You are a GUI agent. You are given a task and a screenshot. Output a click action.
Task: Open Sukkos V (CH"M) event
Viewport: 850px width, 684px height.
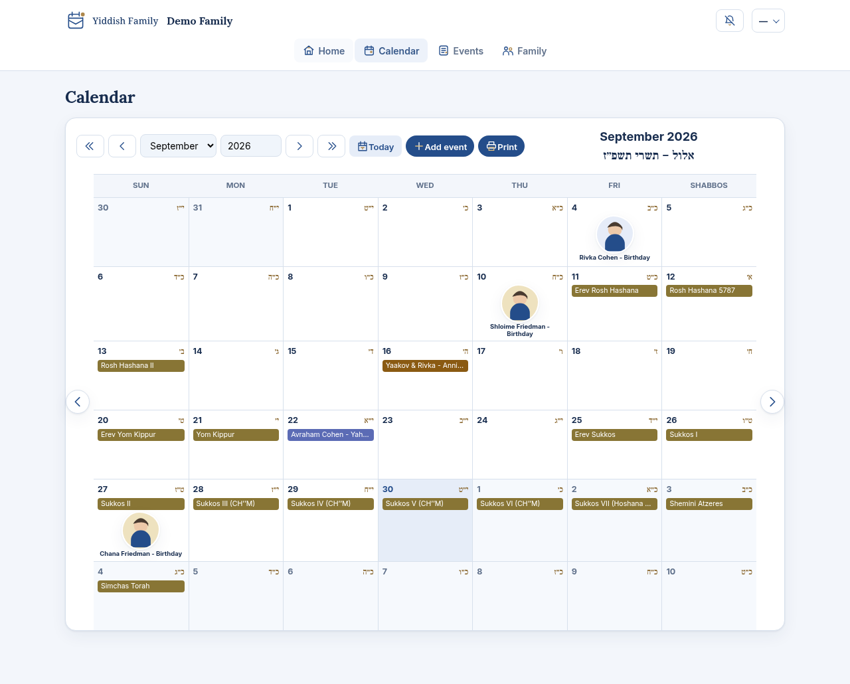(x=425, y=504)
